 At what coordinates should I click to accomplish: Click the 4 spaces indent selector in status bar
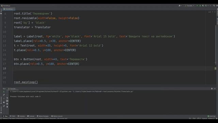(204, 119)
